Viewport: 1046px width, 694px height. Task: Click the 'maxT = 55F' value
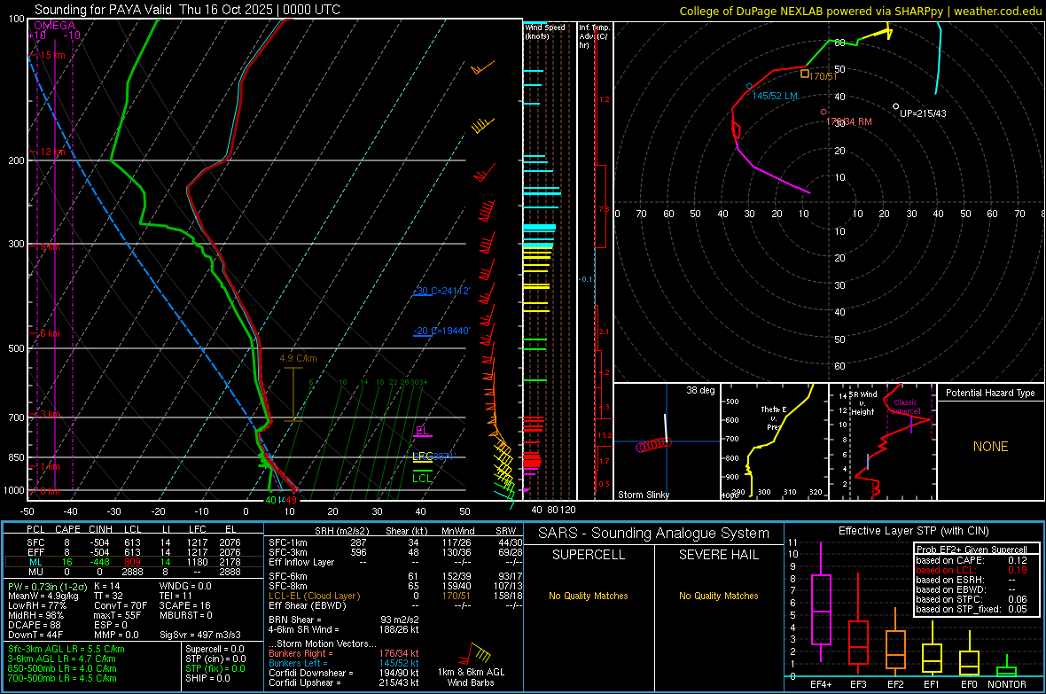117,615
